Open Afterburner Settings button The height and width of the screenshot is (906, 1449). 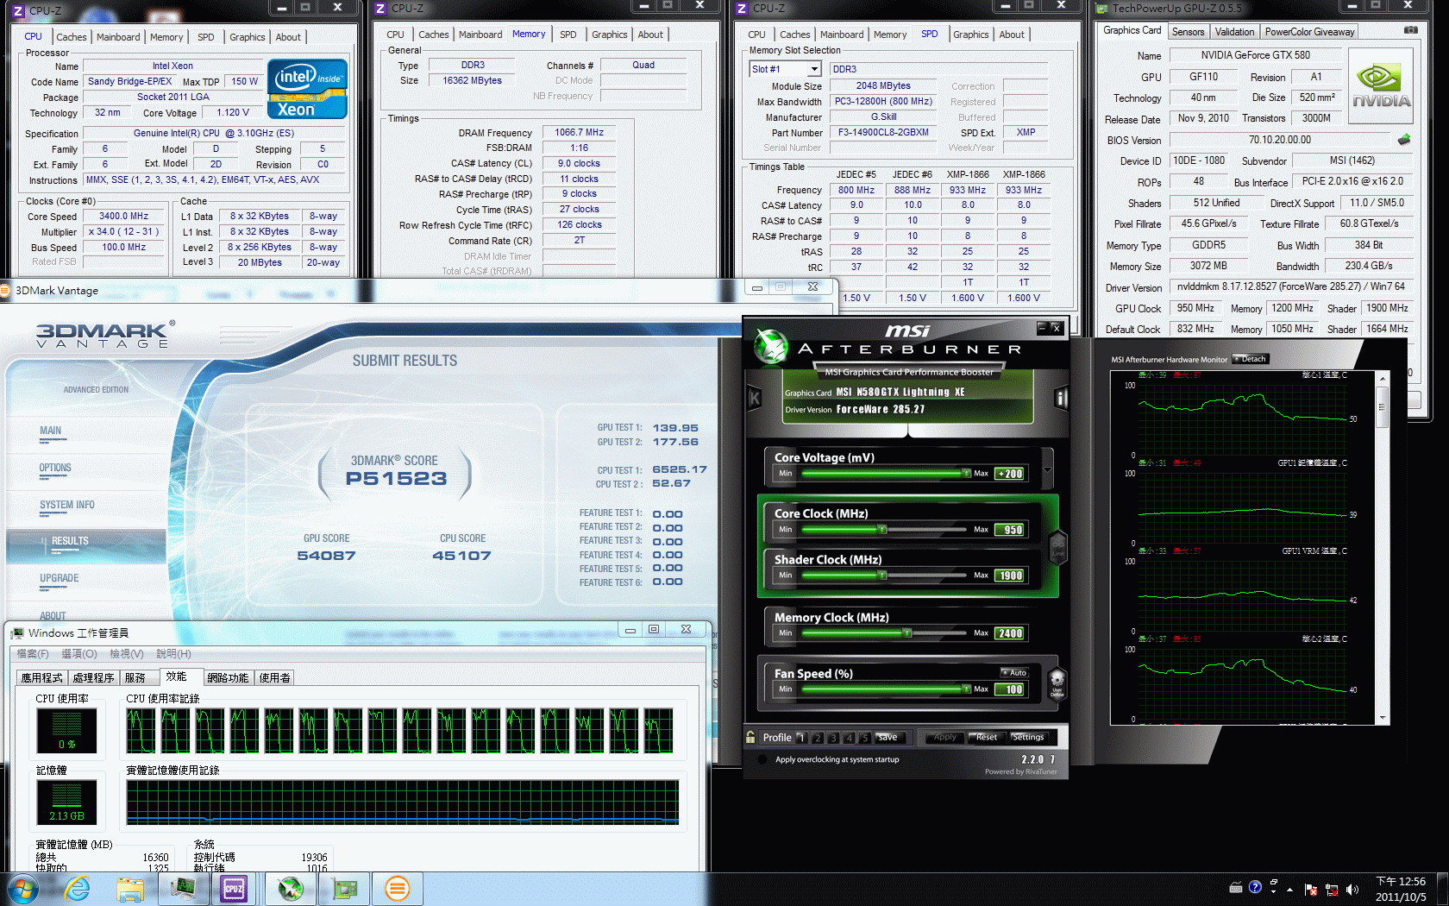pyautogui.click(x=1028, y=738)
